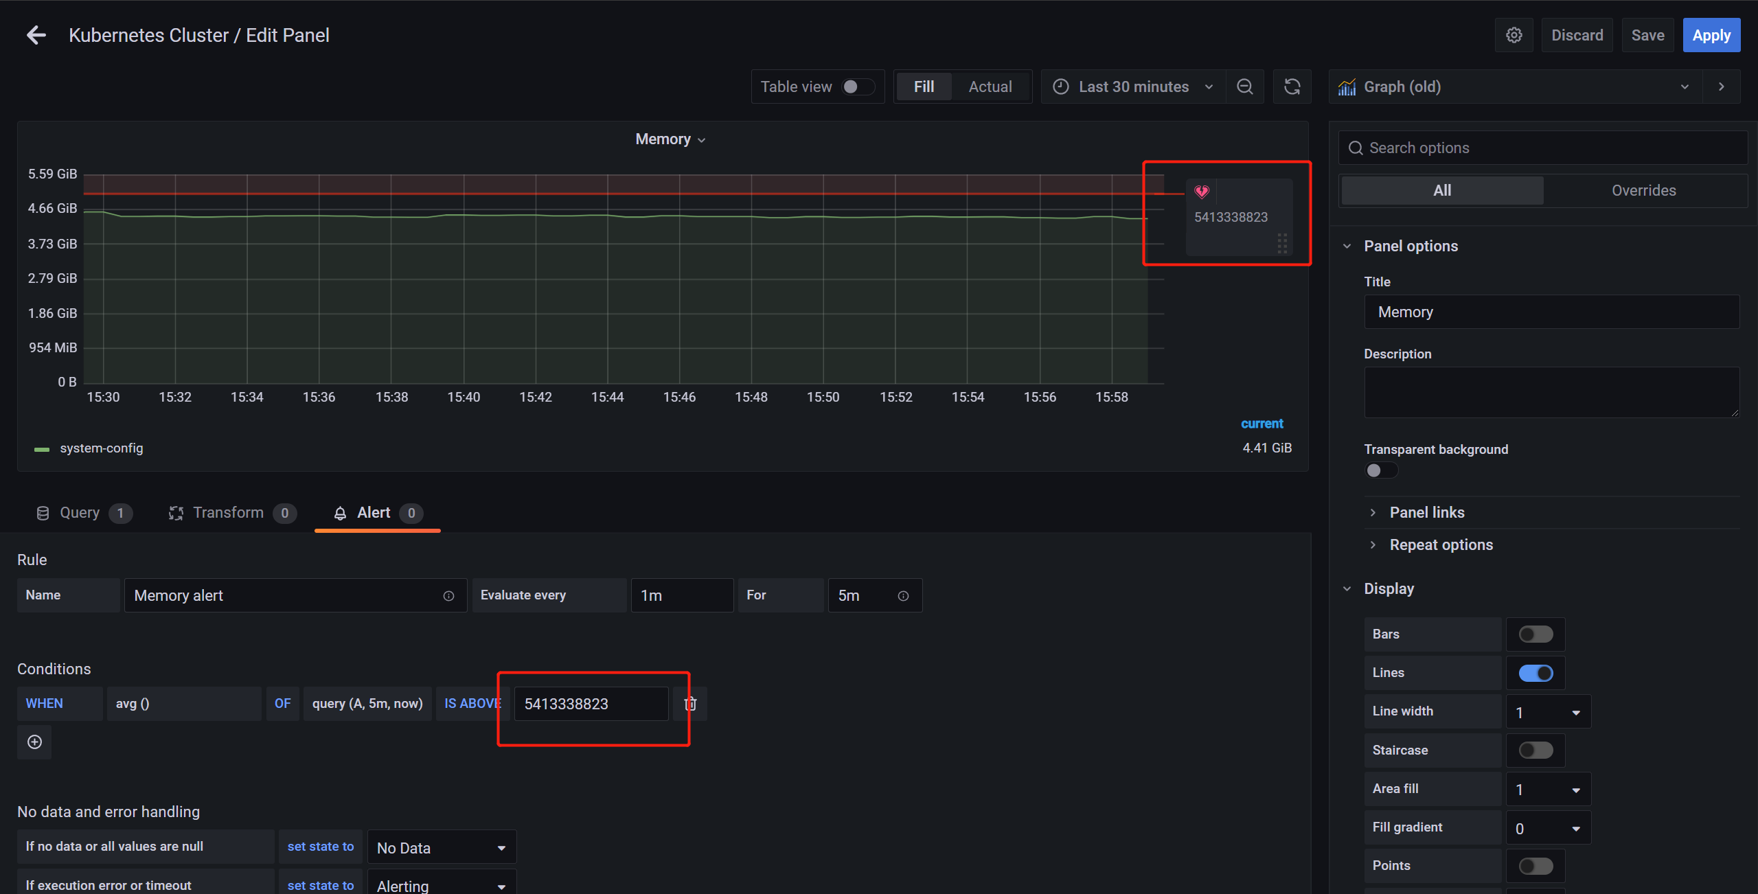Expand the Repeat options section

tap(1441, 545)
